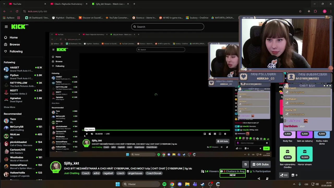Click the LIVE indicator in player controls
This screenshot has width=334, height=188.
pyautogui.click(x=107, y=134)
